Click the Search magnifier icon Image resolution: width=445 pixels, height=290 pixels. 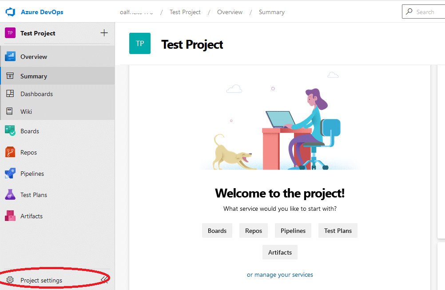coord(409,12)
